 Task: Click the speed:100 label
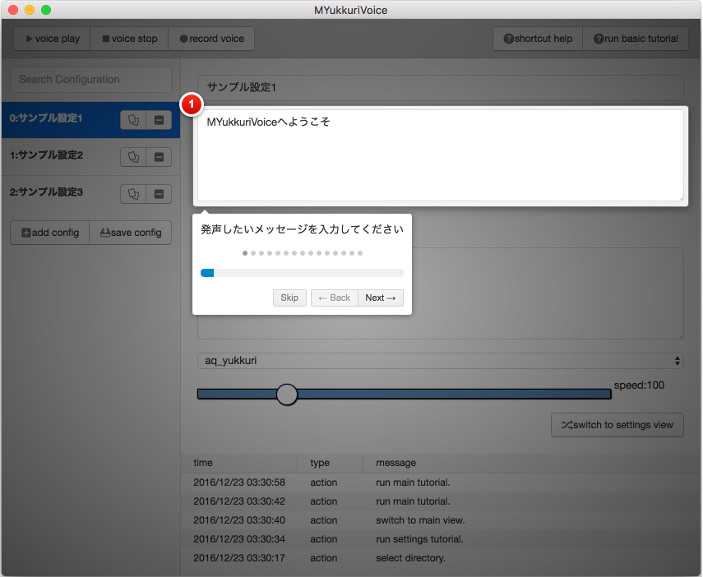click(639, 385)
